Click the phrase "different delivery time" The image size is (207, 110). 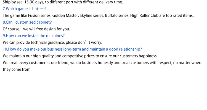point(105,2)
